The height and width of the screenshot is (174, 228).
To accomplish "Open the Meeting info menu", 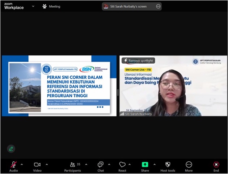I will (x=51, y=7).
